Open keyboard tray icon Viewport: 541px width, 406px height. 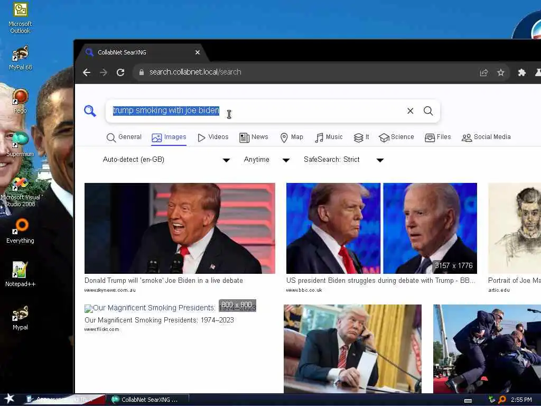pyautogui.click(x=468, y=401)
